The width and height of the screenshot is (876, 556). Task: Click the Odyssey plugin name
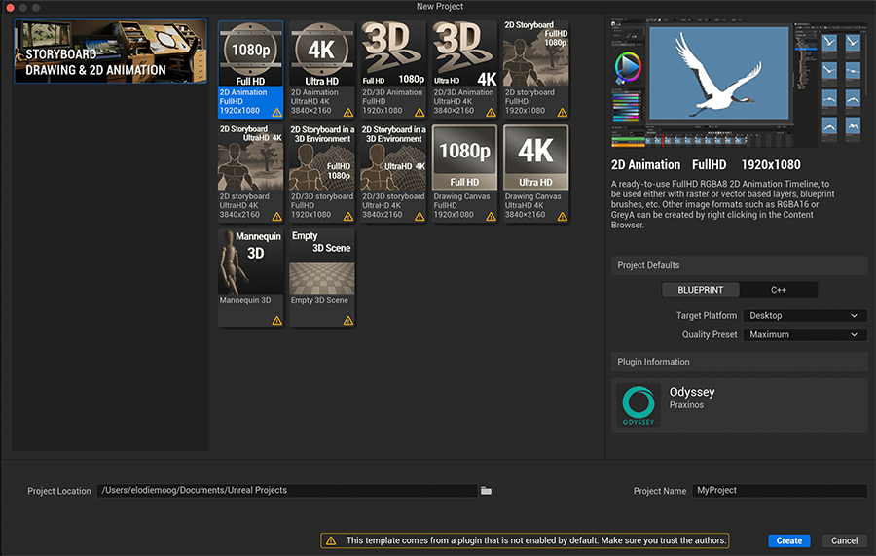692,392
